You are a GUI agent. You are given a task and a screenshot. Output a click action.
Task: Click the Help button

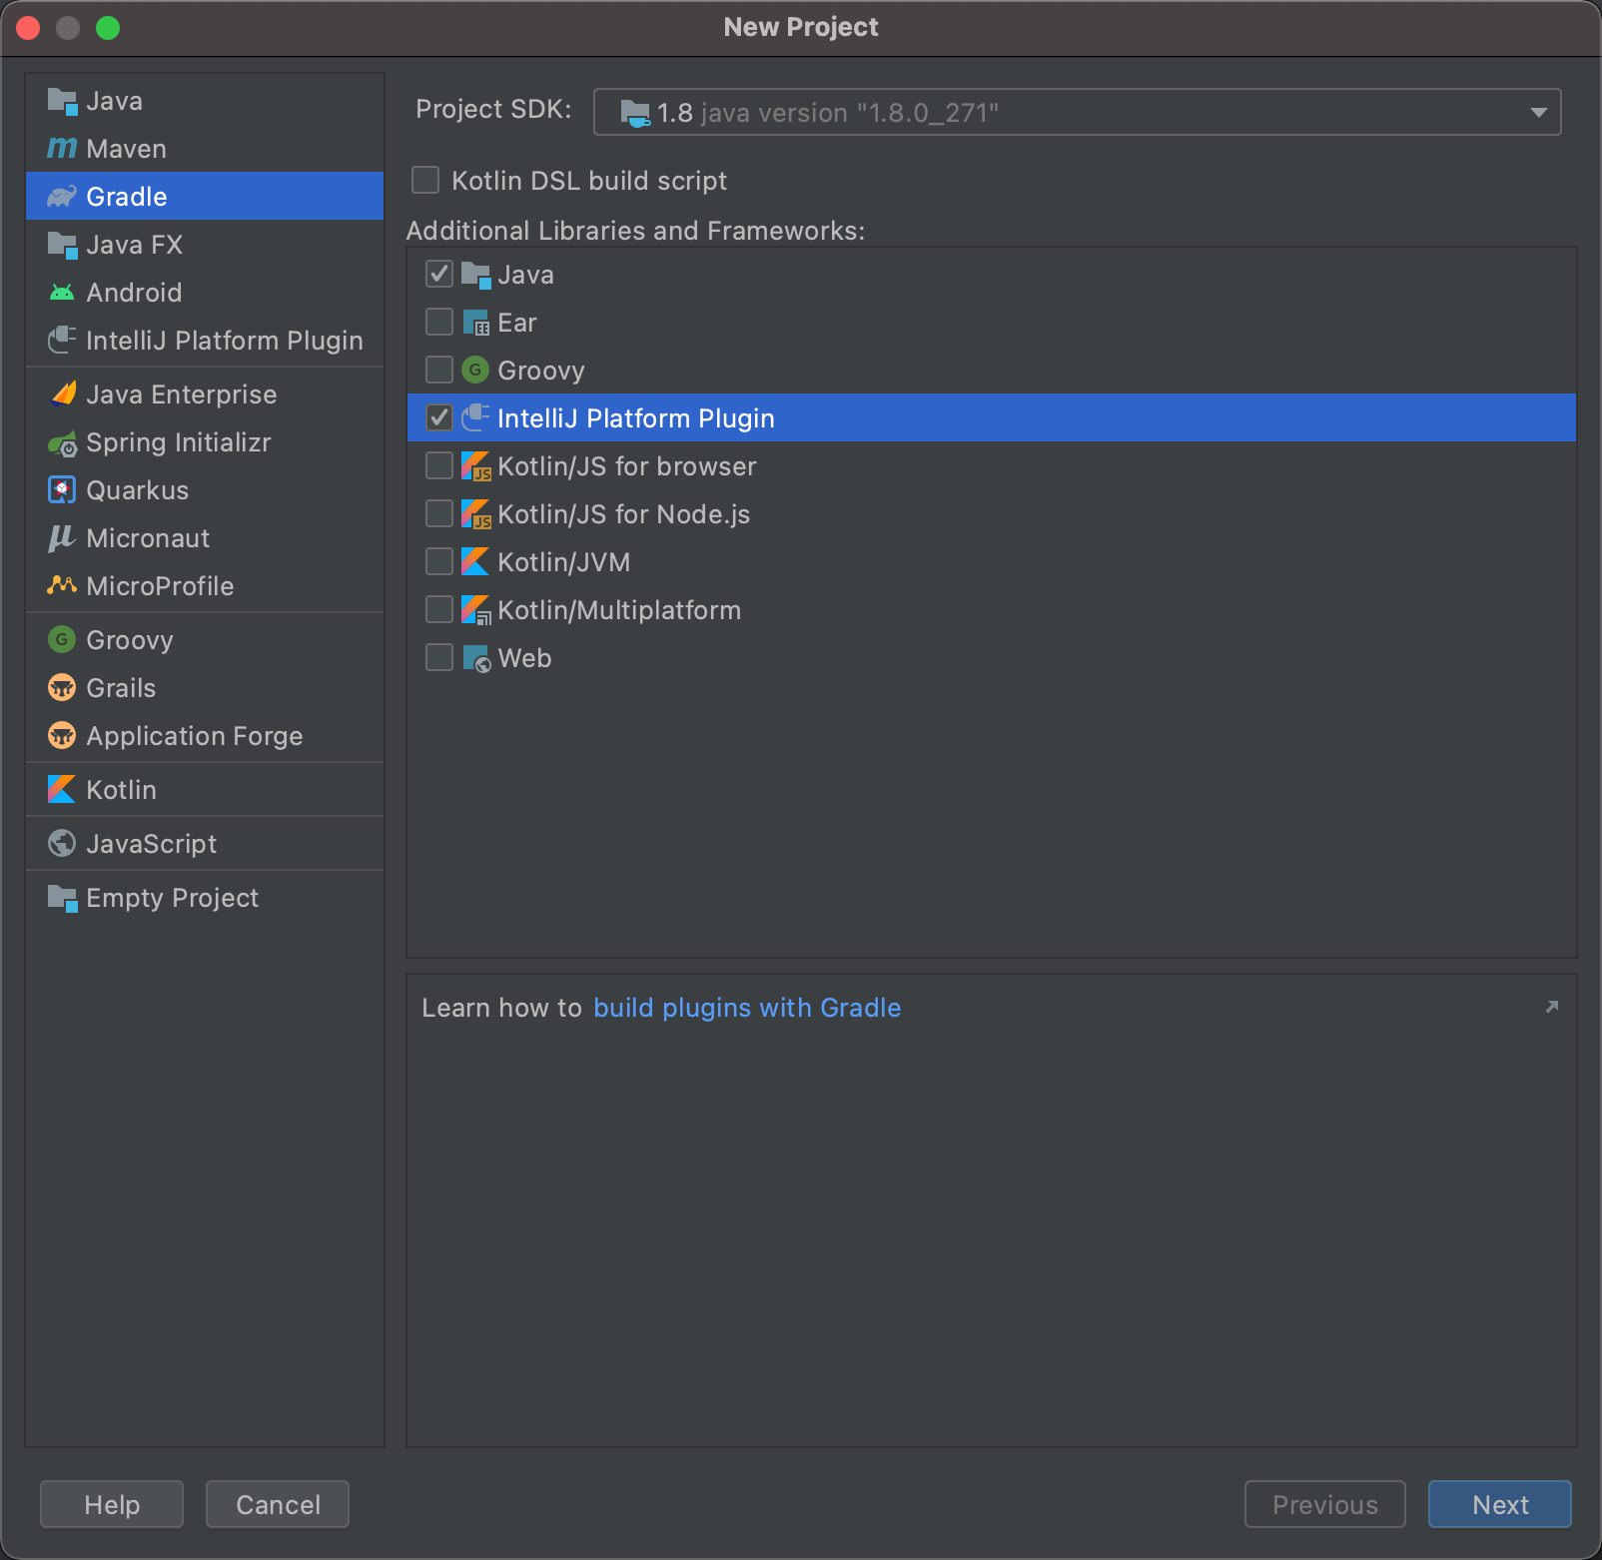click(x=111, y=1504)
